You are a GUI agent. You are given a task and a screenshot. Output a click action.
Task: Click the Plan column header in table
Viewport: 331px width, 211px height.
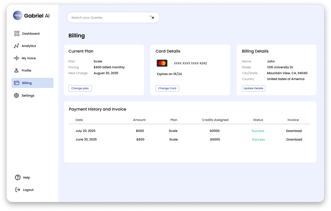[x=174, y=120]
